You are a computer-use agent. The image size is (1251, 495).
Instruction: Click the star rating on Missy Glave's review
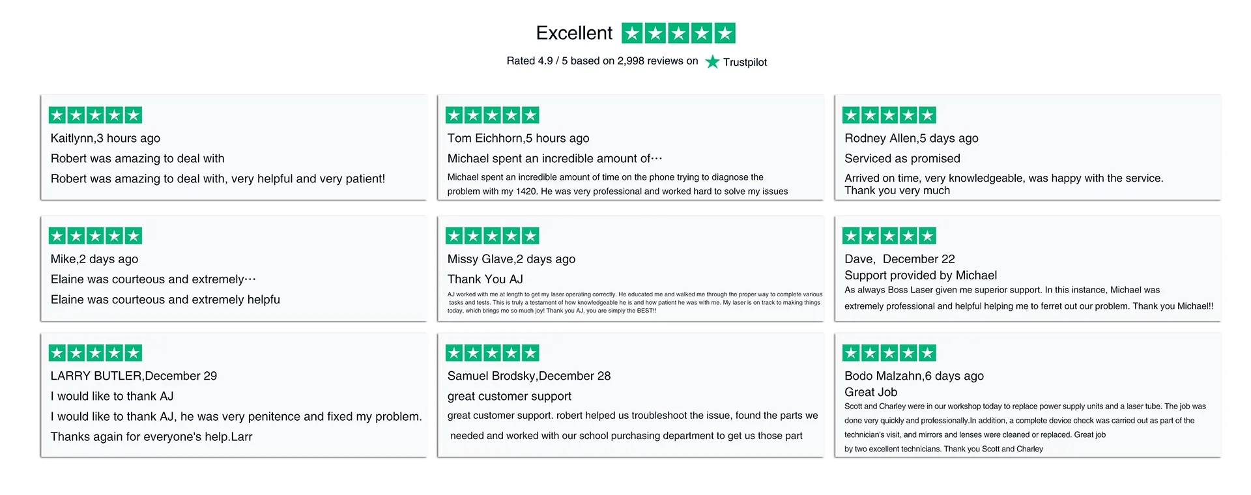tap(492, 236)
